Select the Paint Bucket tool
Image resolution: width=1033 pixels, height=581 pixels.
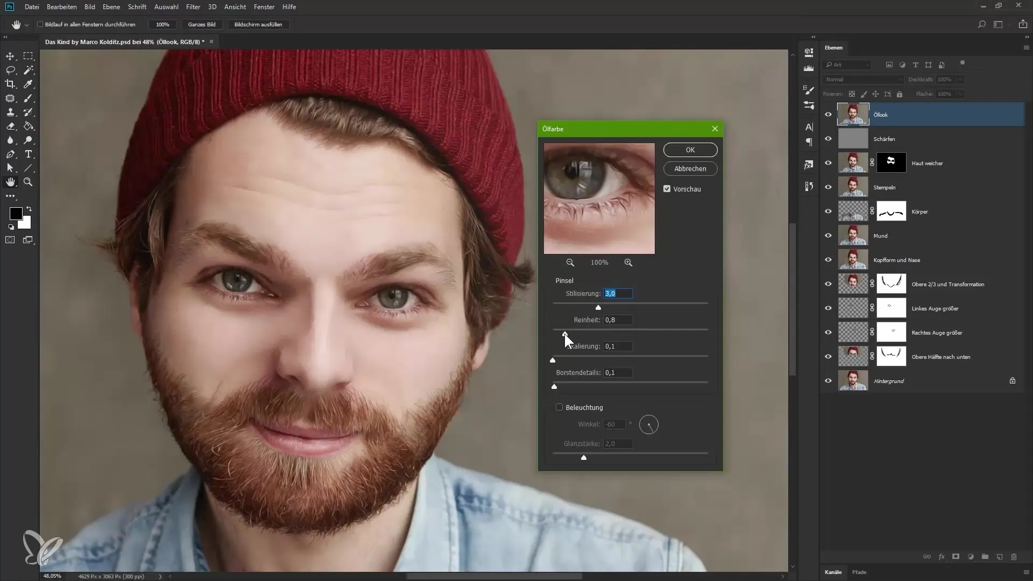coord(28,126)
